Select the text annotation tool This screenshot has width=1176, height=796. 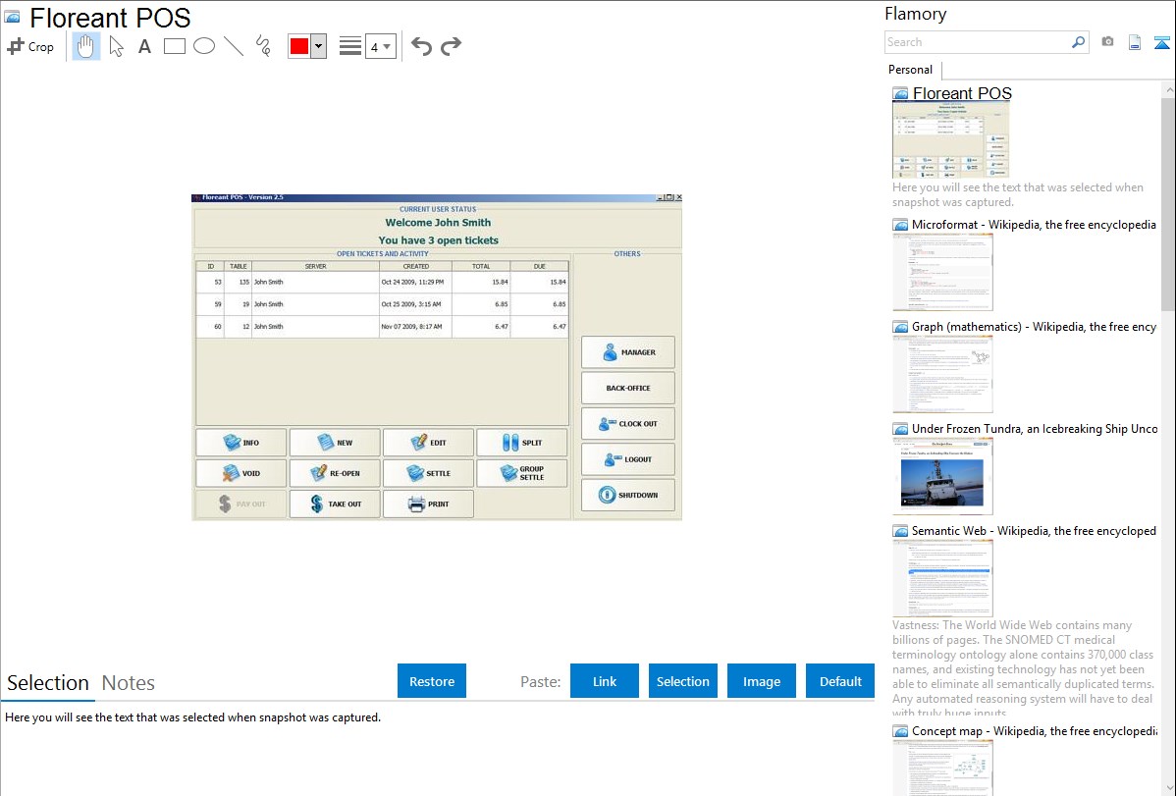[144, 46]
